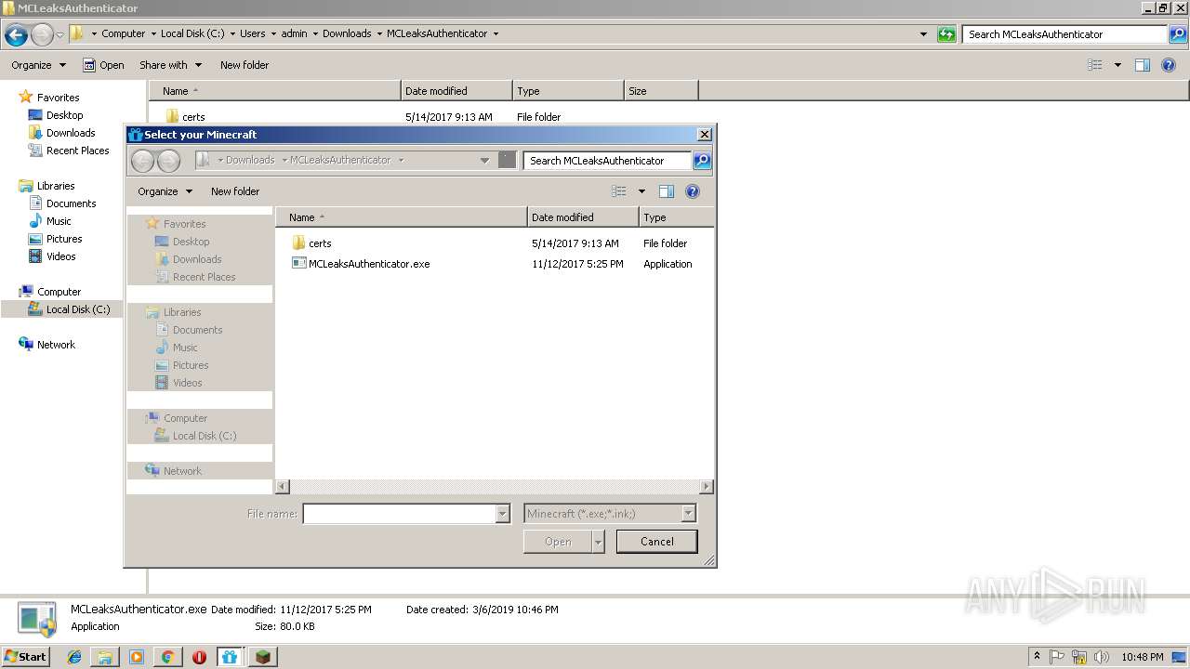Create a New folder from the dialog toolbar

tap(235, 191)
